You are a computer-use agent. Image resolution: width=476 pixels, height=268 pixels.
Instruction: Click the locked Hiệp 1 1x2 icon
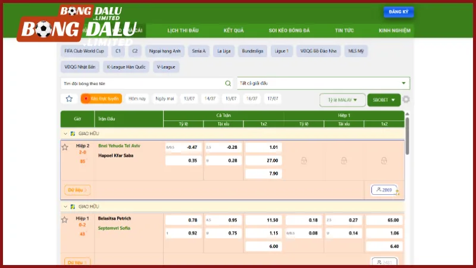coord(384,160)
